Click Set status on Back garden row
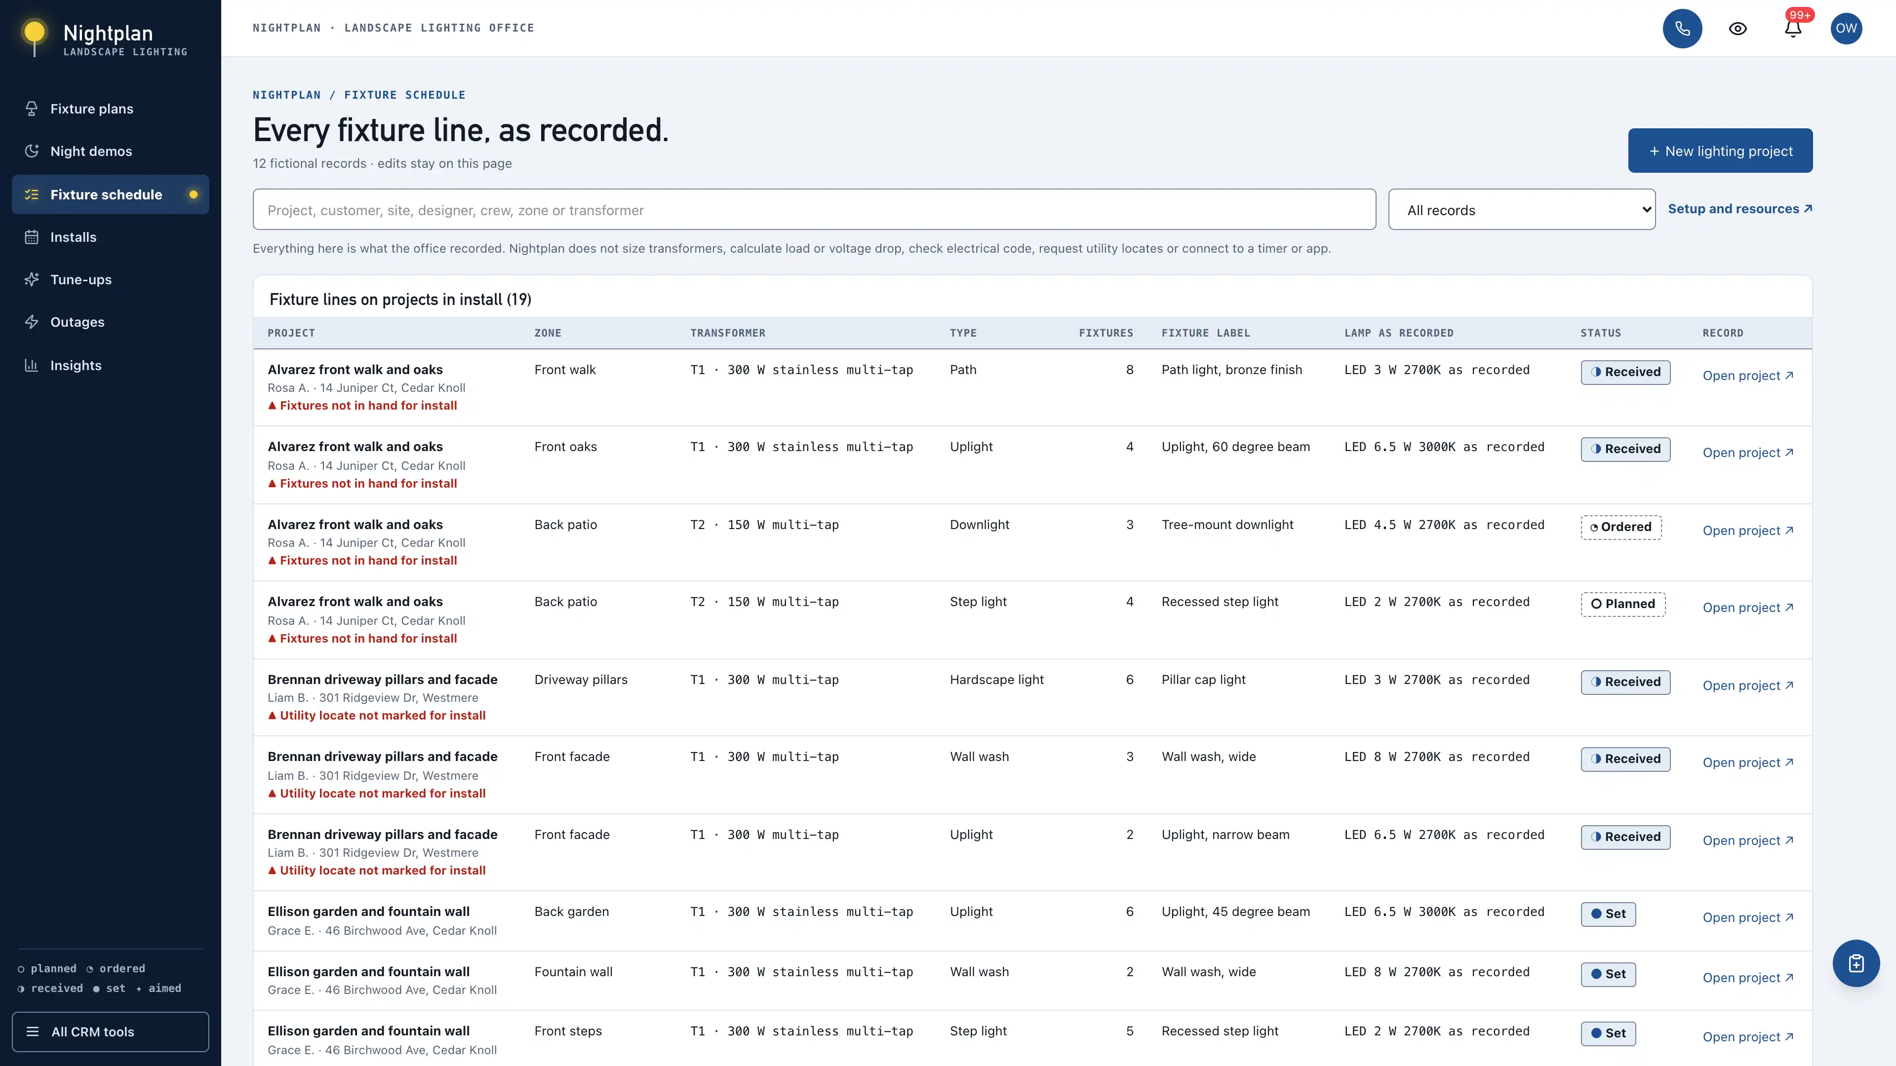Screen dimensions: 1896x1066 (1608, 914)
